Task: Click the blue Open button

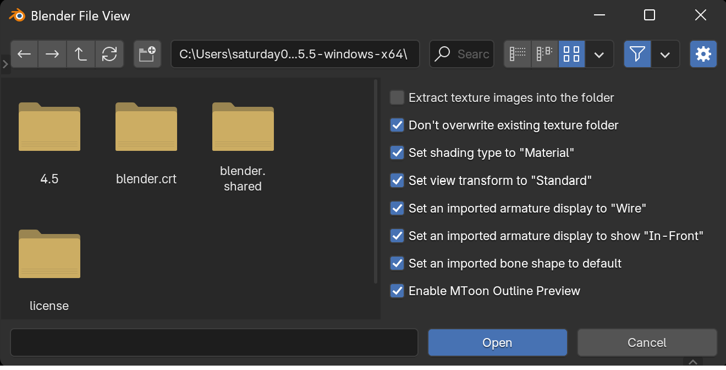Action: [497, 342]
